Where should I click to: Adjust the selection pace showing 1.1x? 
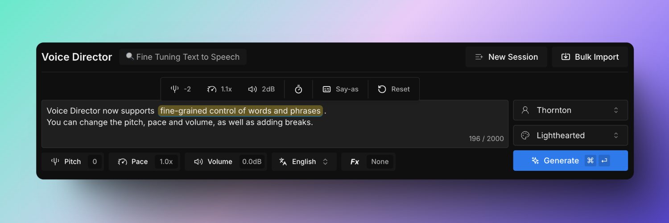pyautogui.click(x=219, y=89)
